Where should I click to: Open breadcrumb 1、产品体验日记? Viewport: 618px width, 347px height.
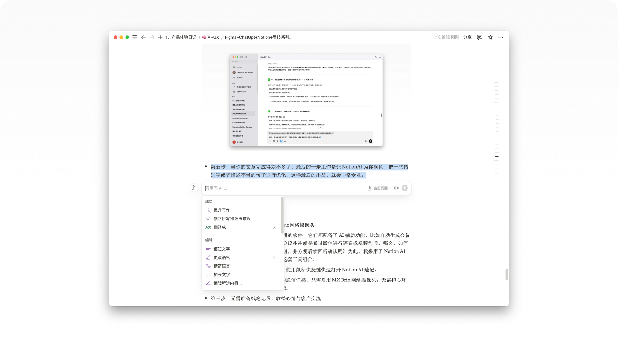(181, 37)
